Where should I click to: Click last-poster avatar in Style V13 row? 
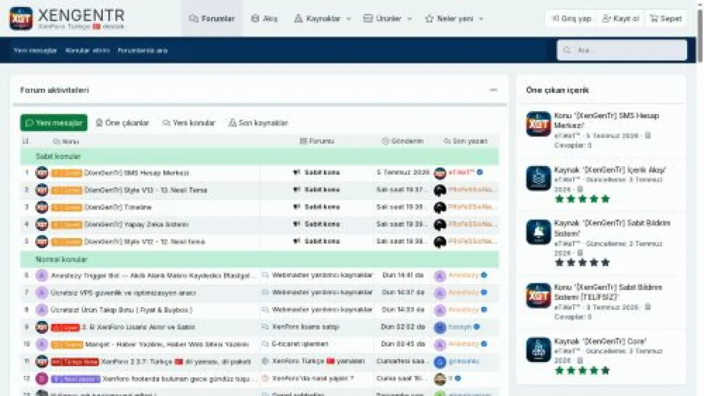tap(439, 190)
